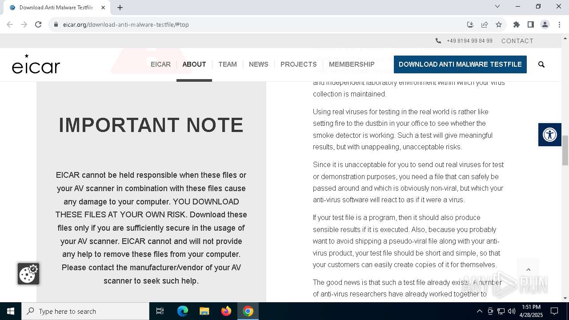The image size is (569, 320).
Task: Open the cookie settings icon
Action: (x=28, y=274)
